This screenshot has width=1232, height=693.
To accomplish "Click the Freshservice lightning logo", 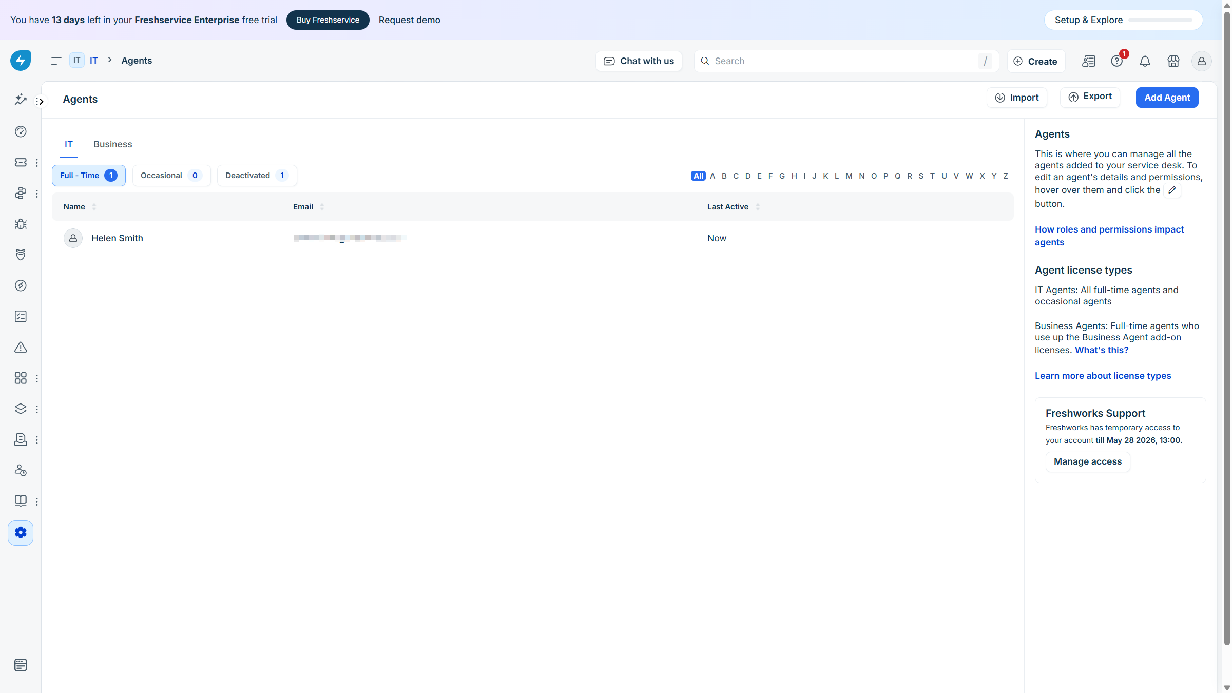I will [21, 61].
